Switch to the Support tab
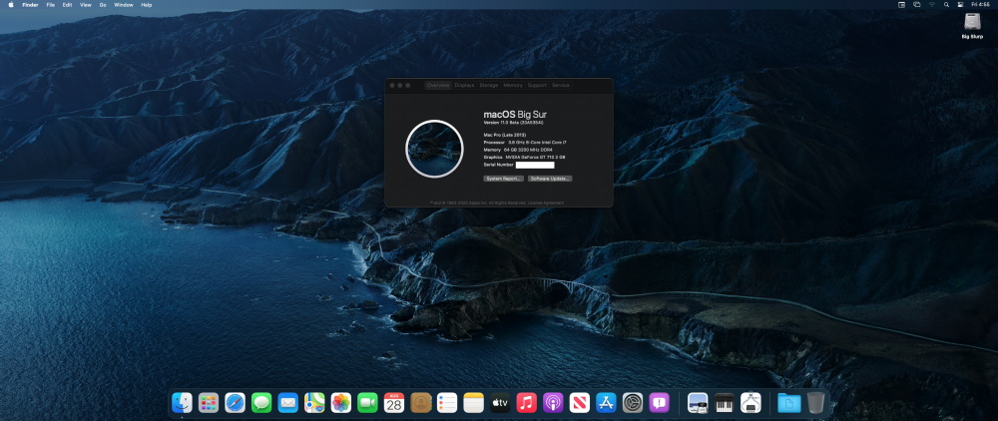 (x=537, y=85)
